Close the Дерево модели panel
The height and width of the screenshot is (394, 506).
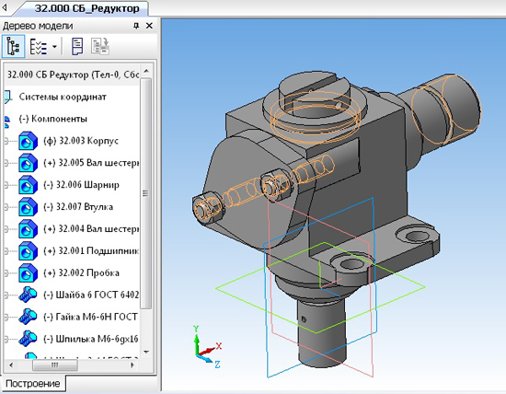(149, 26)
